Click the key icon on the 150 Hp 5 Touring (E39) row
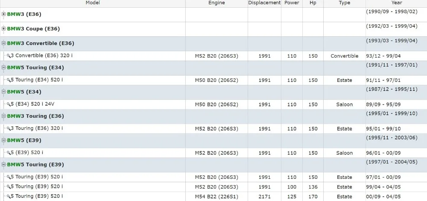The width and height of the screenshot is (427, 201). [9, 177]
